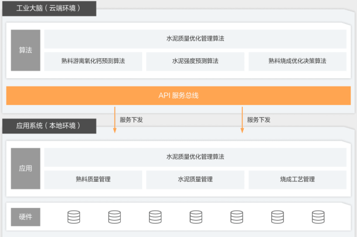Select the 硬件 side label block
The image size is (357, 237).
pos(25,217)
